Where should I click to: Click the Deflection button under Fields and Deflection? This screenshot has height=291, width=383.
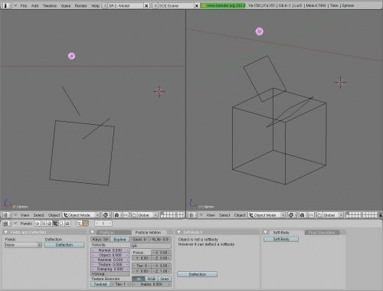(64, 245)
